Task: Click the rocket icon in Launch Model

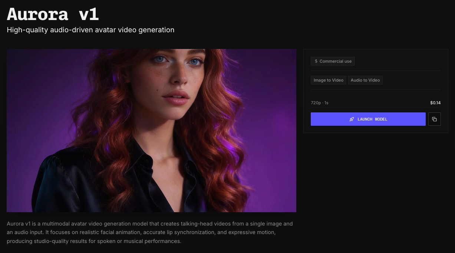Action: click(352, 119)
